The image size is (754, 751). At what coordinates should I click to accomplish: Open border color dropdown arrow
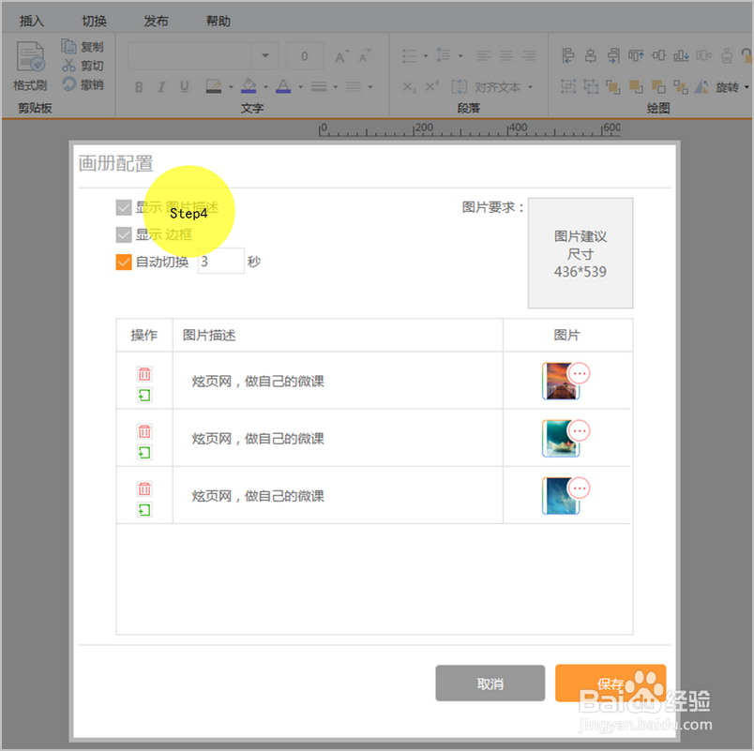click(231, 87)
